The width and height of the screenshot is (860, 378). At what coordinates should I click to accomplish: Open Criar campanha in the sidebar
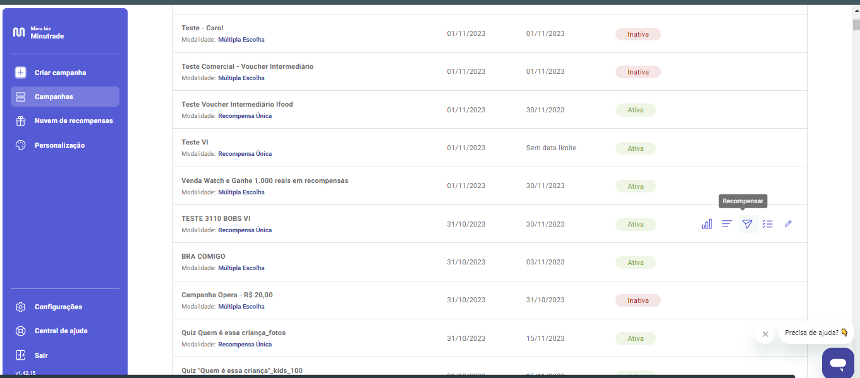tap(60, 73)
